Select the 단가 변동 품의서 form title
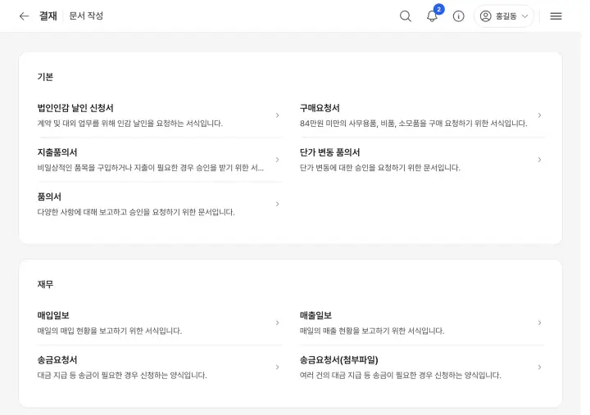The image size is (590, 415). (x=329, y=152)
